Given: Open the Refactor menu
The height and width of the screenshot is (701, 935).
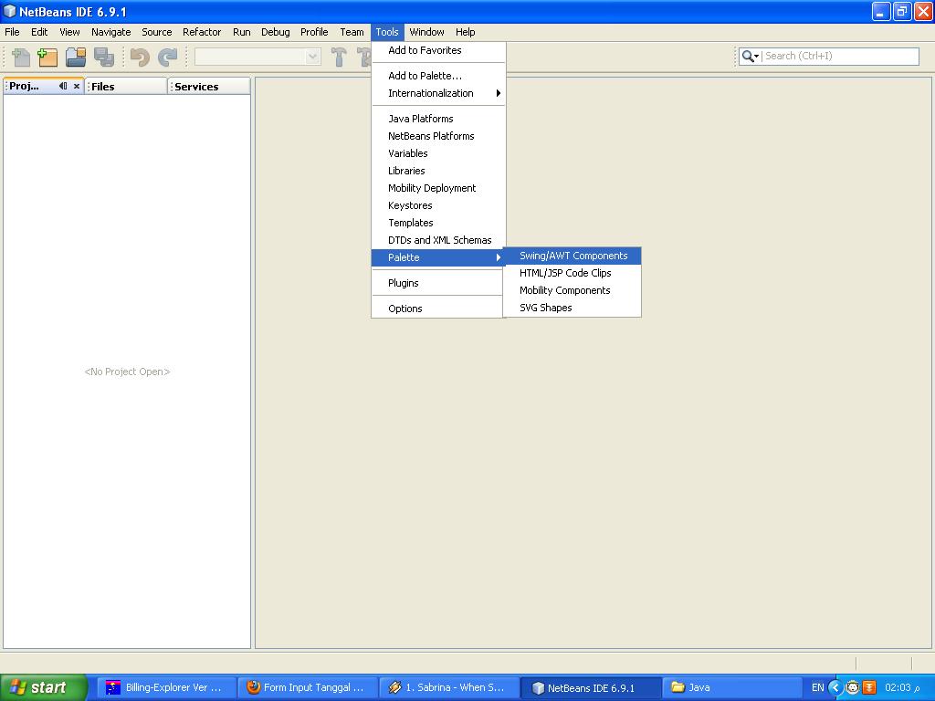Looking at the screenshot, I should (x=202, y=32).
